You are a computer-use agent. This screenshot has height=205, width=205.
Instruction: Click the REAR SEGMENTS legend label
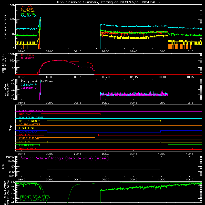click(x=34, y=200)
